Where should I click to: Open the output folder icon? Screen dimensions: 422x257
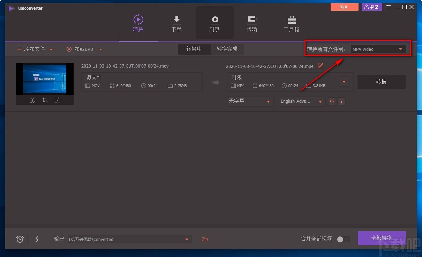[x=205, y=239]
